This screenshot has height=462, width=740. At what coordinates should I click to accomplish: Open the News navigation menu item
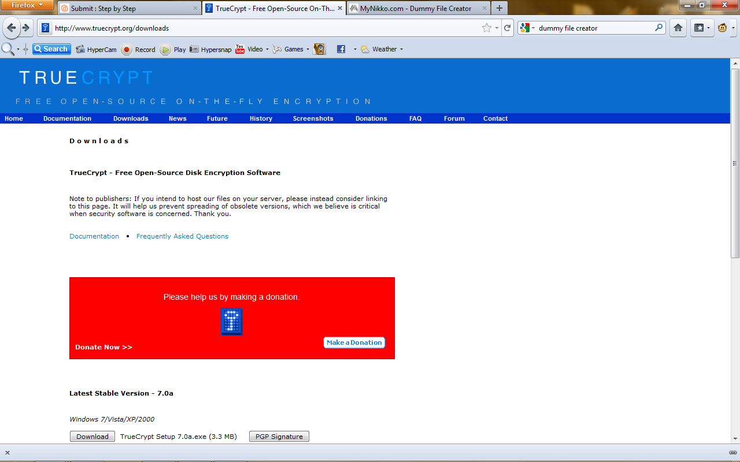pyautogui.click(x=177, y=118)
